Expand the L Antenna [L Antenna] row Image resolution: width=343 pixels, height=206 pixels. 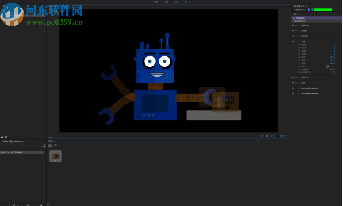point(299,88)
